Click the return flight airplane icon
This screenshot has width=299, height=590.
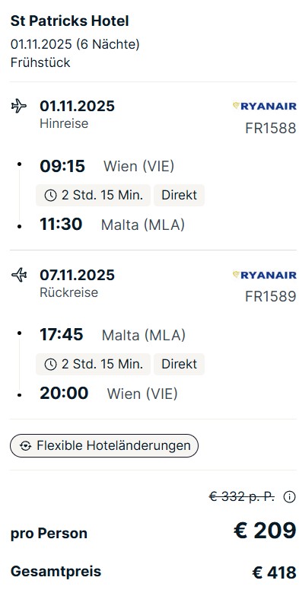pyautogui.click(x=19, y=275)
